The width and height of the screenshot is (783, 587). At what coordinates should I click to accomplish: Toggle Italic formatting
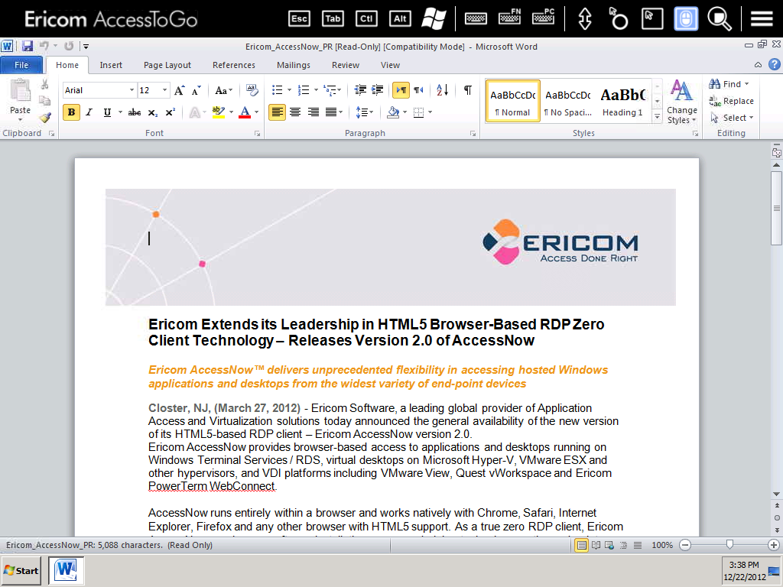[89, 112]
